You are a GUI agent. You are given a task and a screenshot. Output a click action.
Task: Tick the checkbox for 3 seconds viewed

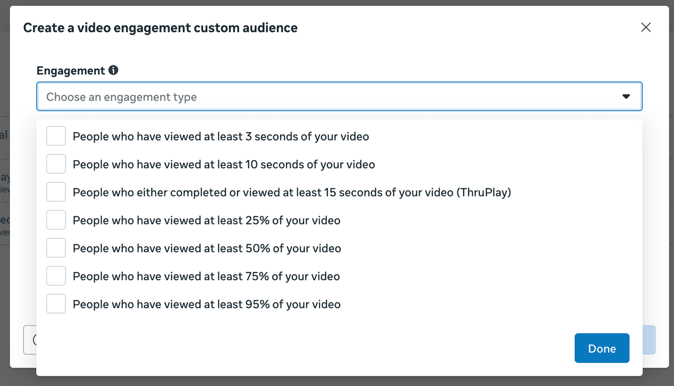click(x=56, y=137)
